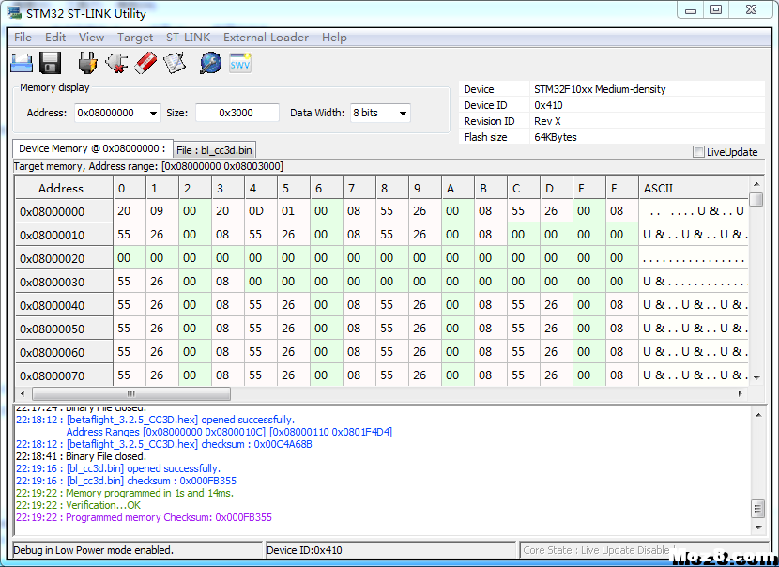Minimize the ST-LINK Utility window

click(x=691, y=9)
